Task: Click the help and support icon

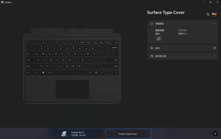Action: click(152, 56)
